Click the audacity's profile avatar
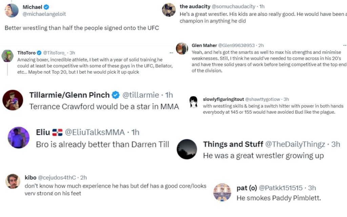The width and height of the screenshot is (347, 217). pos(168,9)
